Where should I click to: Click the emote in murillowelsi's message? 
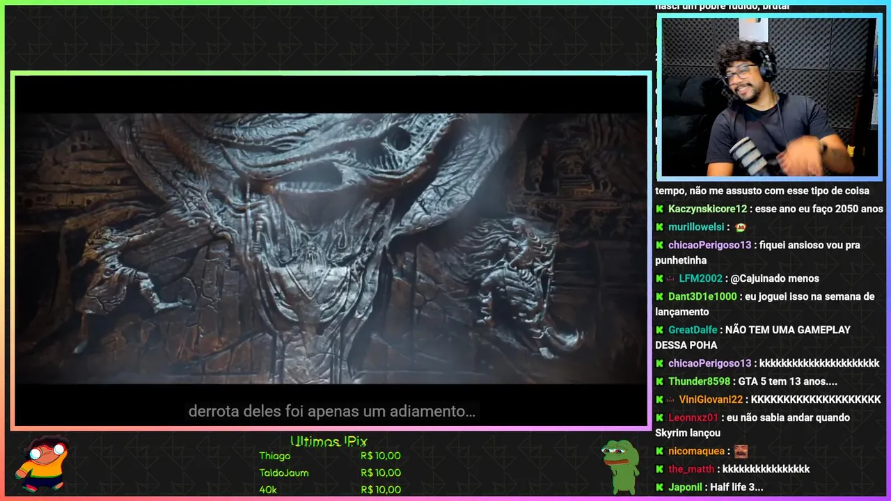[741, 227]
